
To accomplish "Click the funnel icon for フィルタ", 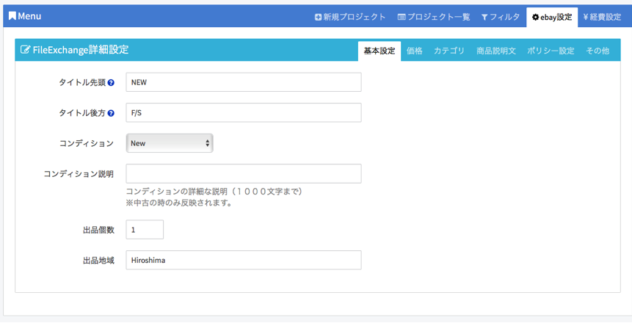I will tap(484, 17).
